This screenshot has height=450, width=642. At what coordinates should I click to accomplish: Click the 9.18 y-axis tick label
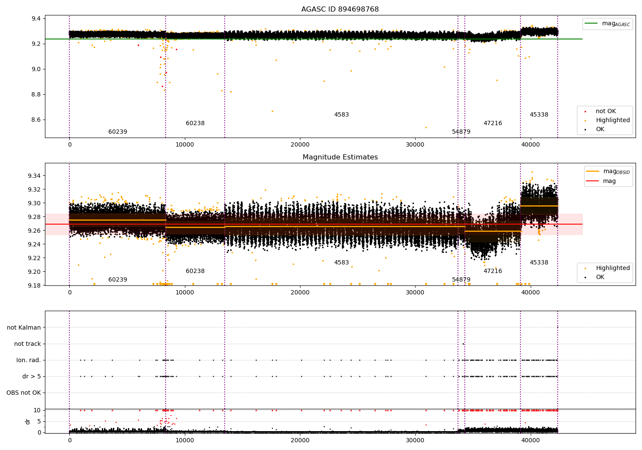(x=35, y=285)
